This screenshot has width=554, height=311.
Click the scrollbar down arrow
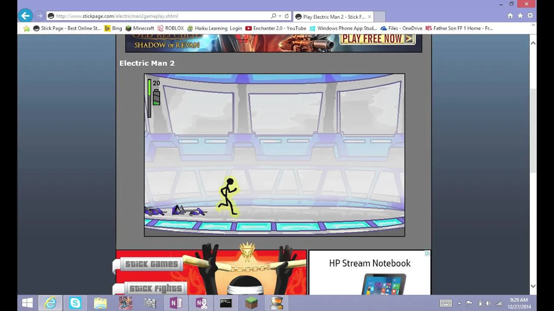click(533, 286)
